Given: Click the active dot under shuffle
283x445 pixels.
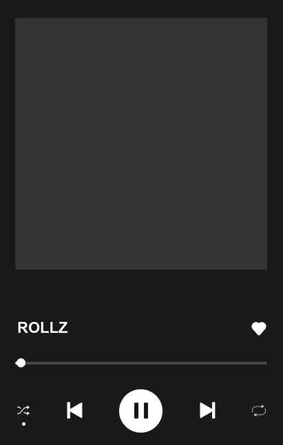Looking at the screenshot, I should (23, 424).
